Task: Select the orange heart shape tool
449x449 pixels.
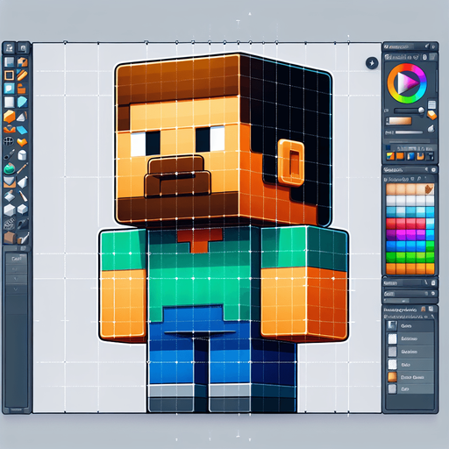Action: coord(22,142)
